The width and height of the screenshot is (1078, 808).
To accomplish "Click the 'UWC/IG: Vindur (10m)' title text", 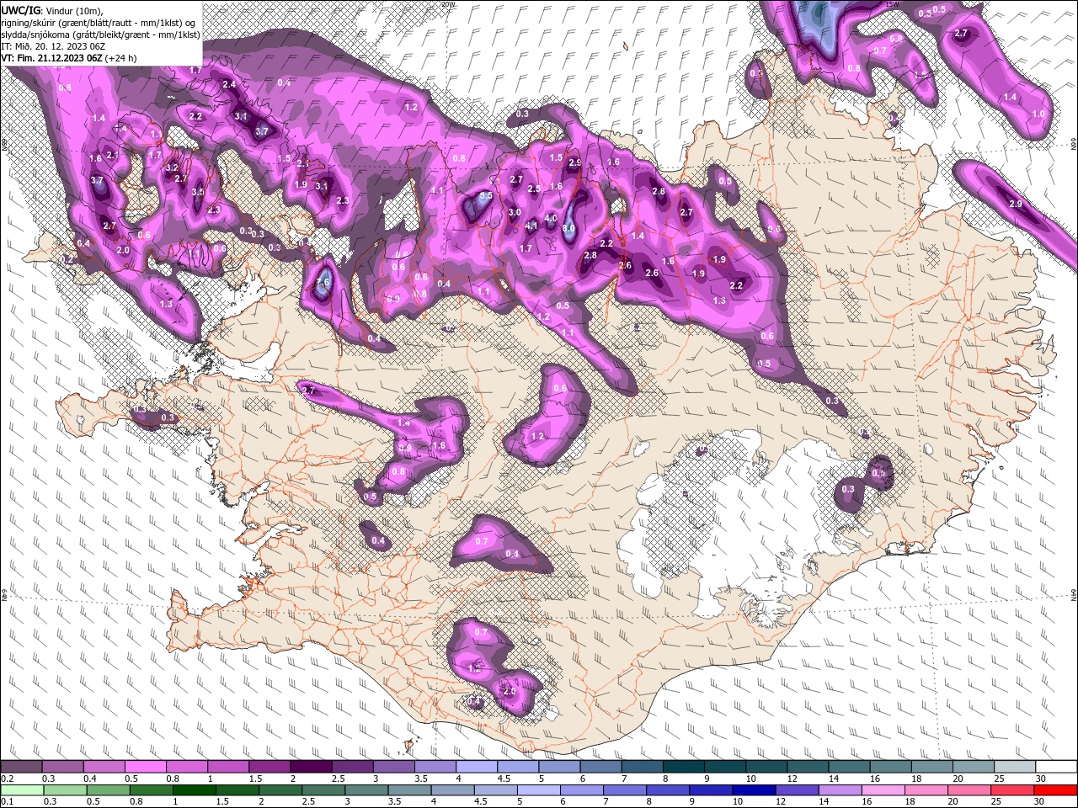I will (x=52, y=10).
